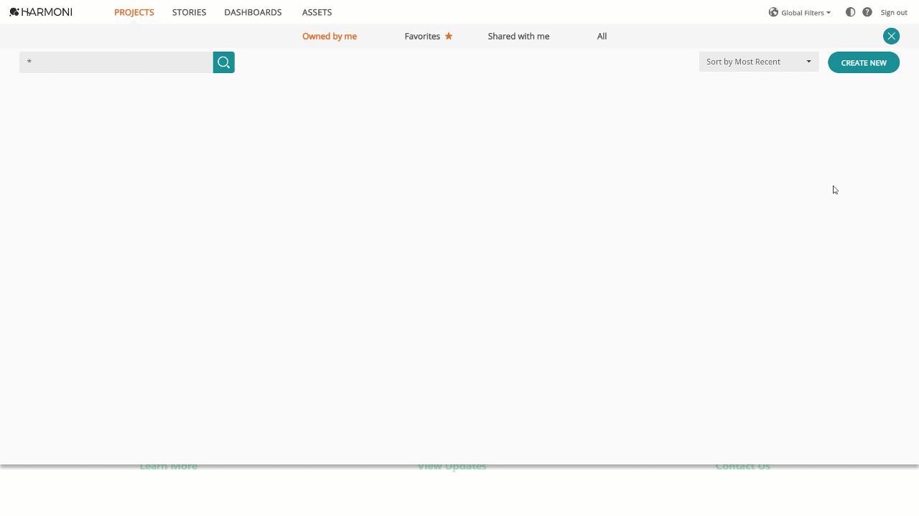Open the help question mark icon
This screenshot has width=919, height=516.
(x=867, y=12)
